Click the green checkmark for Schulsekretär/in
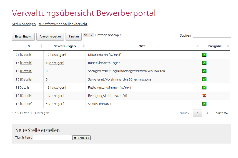 click(x=204, y=104)
